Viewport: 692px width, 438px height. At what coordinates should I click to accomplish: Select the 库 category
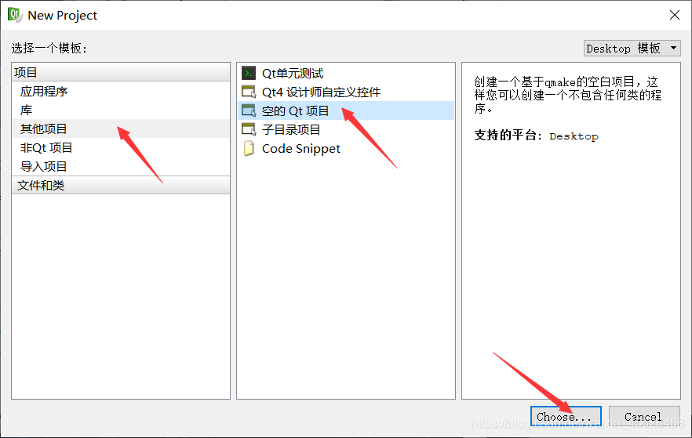click(x=121, y=110)
